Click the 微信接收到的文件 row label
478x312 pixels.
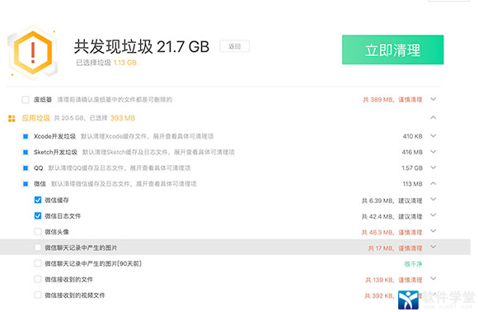69,280
